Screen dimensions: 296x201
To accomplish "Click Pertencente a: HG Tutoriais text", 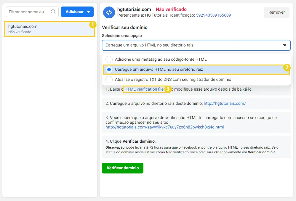I will (x=143, y=15).
